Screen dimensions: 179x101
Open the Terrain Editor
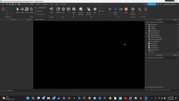(51, 10)
